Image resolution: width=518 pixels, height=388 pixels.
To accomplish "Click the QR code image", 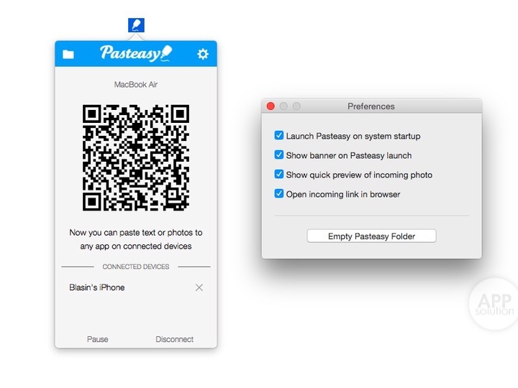I will (x=136, y=158).
